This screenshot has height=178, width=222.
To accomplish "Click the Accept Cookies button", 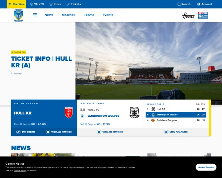I will coord(206,167).
